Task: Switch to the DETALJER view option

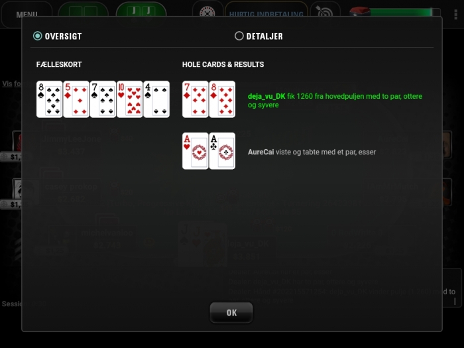Action: click(239, 36)
